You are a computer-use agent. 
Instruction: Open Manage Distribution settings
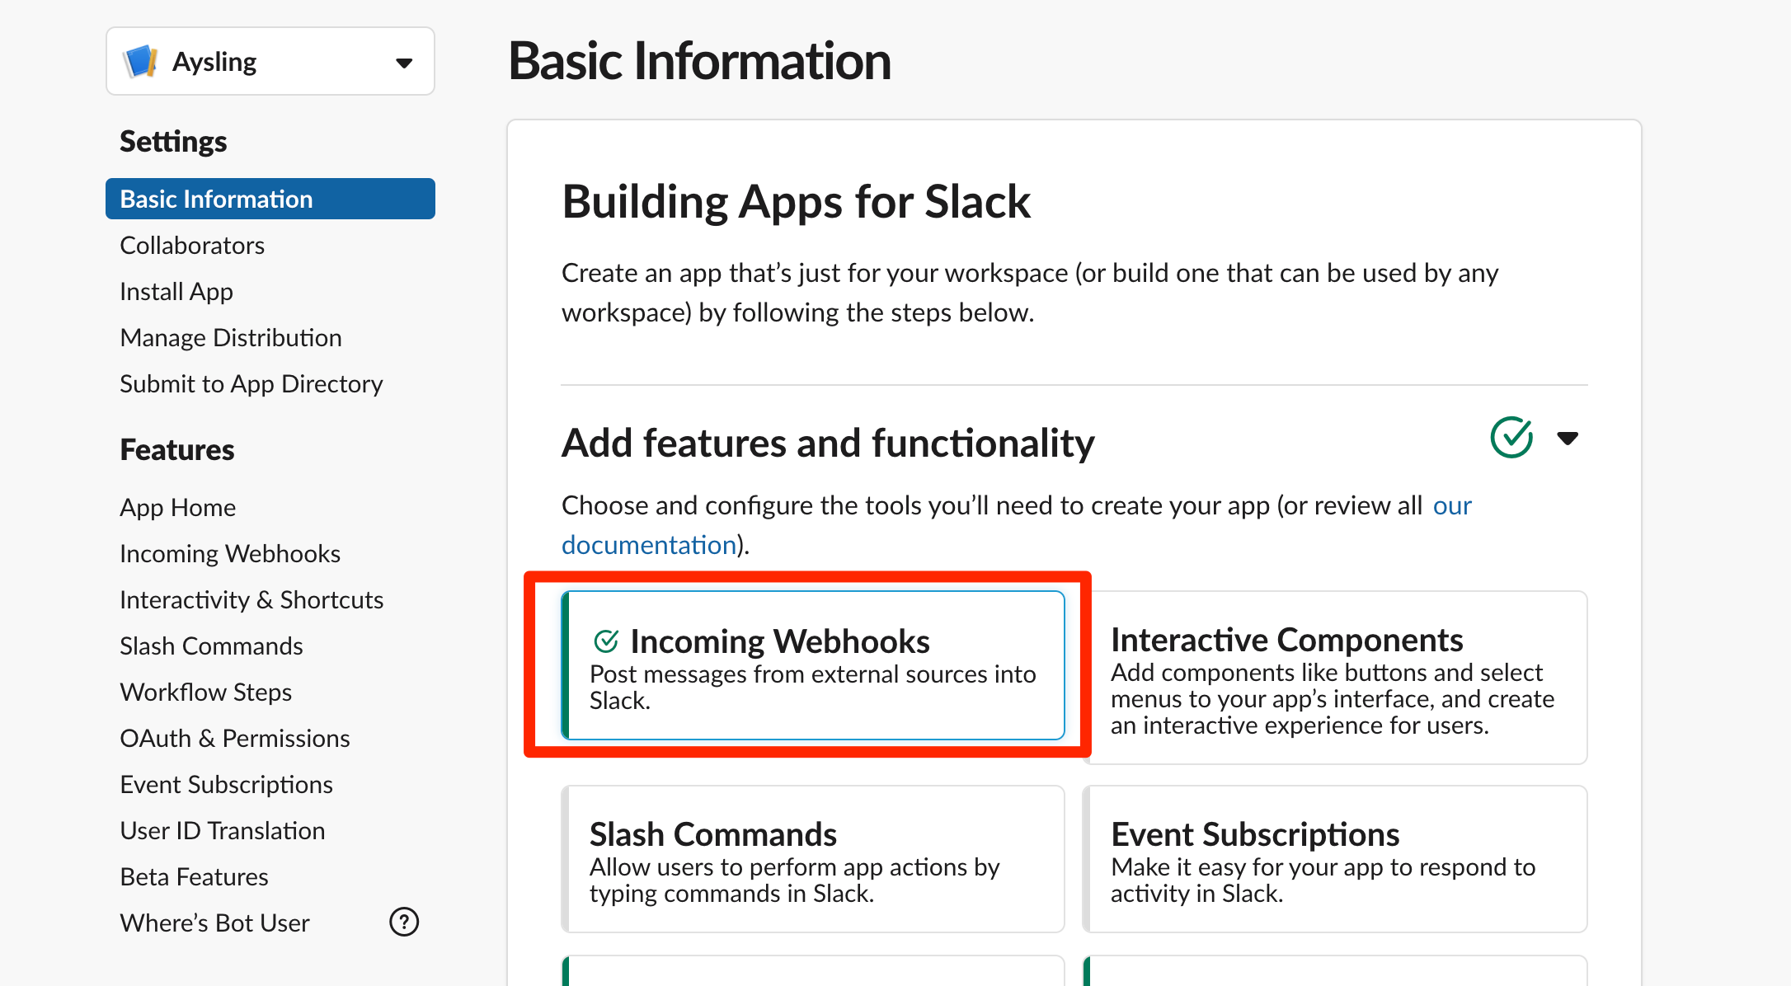[231, 337]
